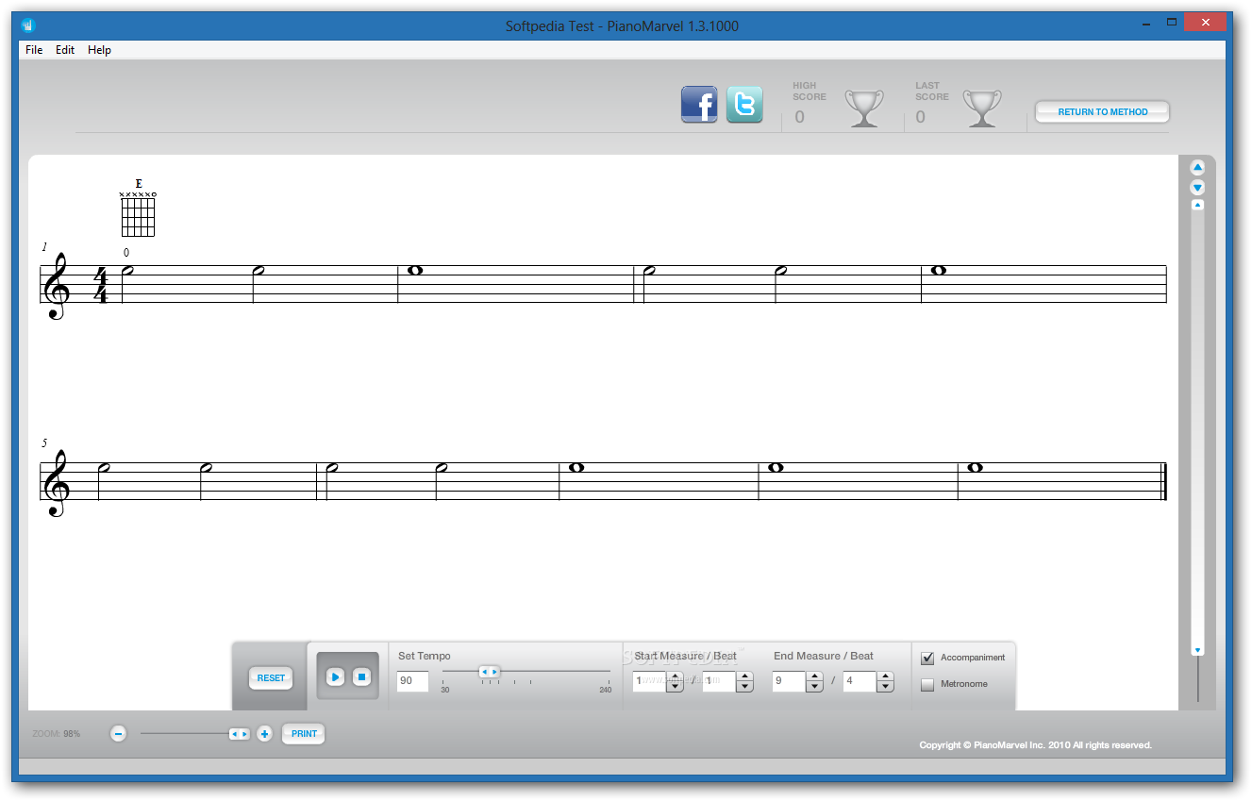Image resolution: width=1252 pixels, height=801 pixels.
Task: Click the blue page-up arrow above the scrollbar
Action: (1197, 168)
